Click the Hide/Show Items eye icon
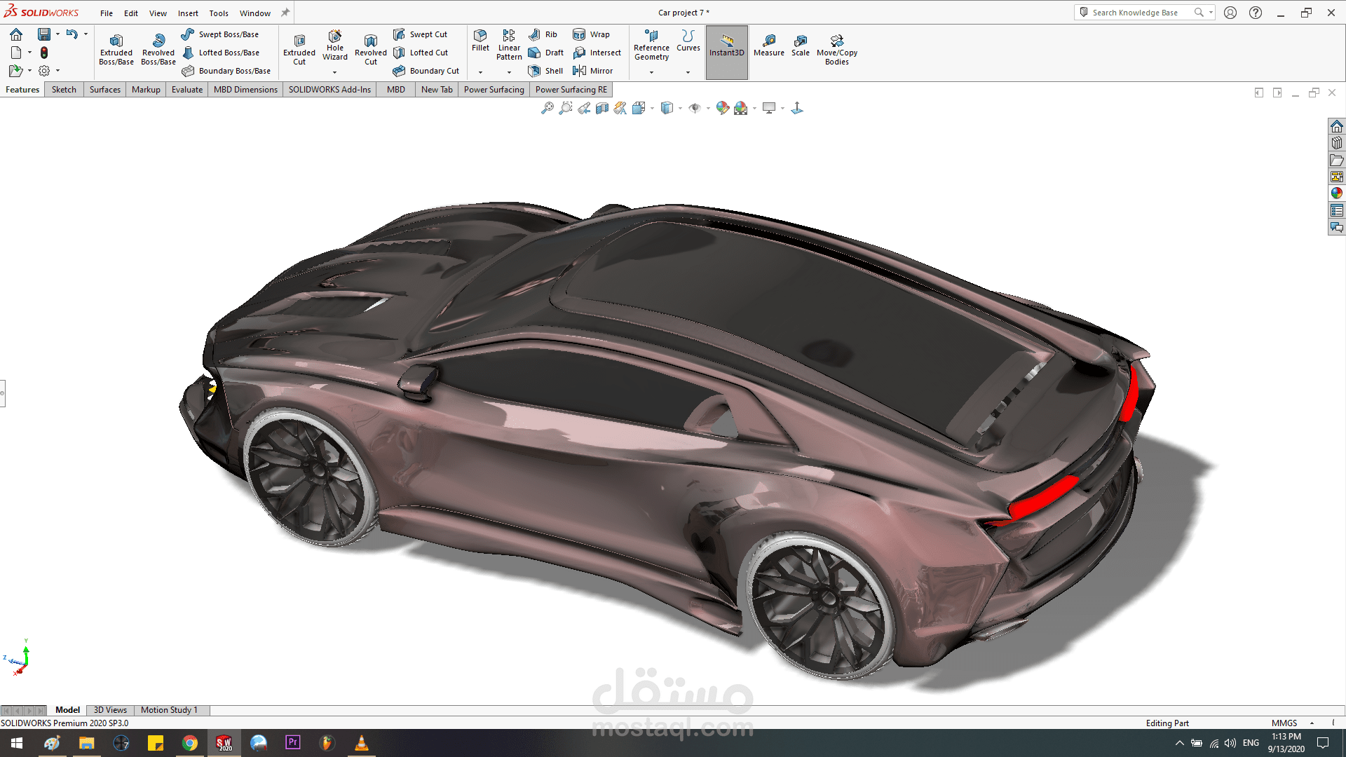1346x757 pixels. coord(695,108)
